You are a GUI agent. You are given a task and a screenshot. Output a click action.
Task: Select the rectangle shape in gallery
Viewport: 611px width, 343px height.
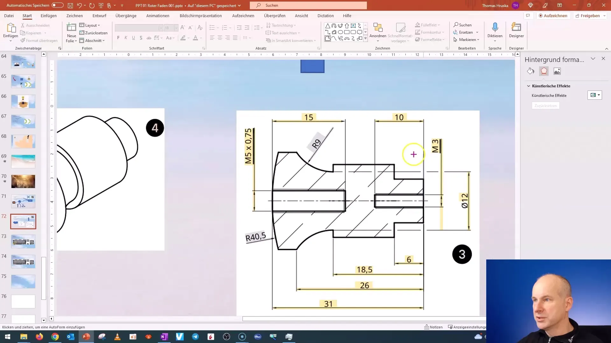pos(347,32)
